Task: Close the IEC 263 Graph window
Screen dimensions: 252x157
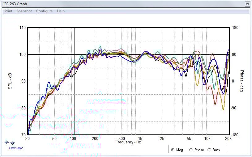Action: pos(247,4)
